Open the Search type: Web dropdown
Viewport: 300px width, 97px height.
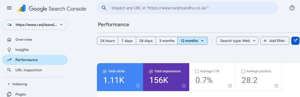tap(237, 41)
